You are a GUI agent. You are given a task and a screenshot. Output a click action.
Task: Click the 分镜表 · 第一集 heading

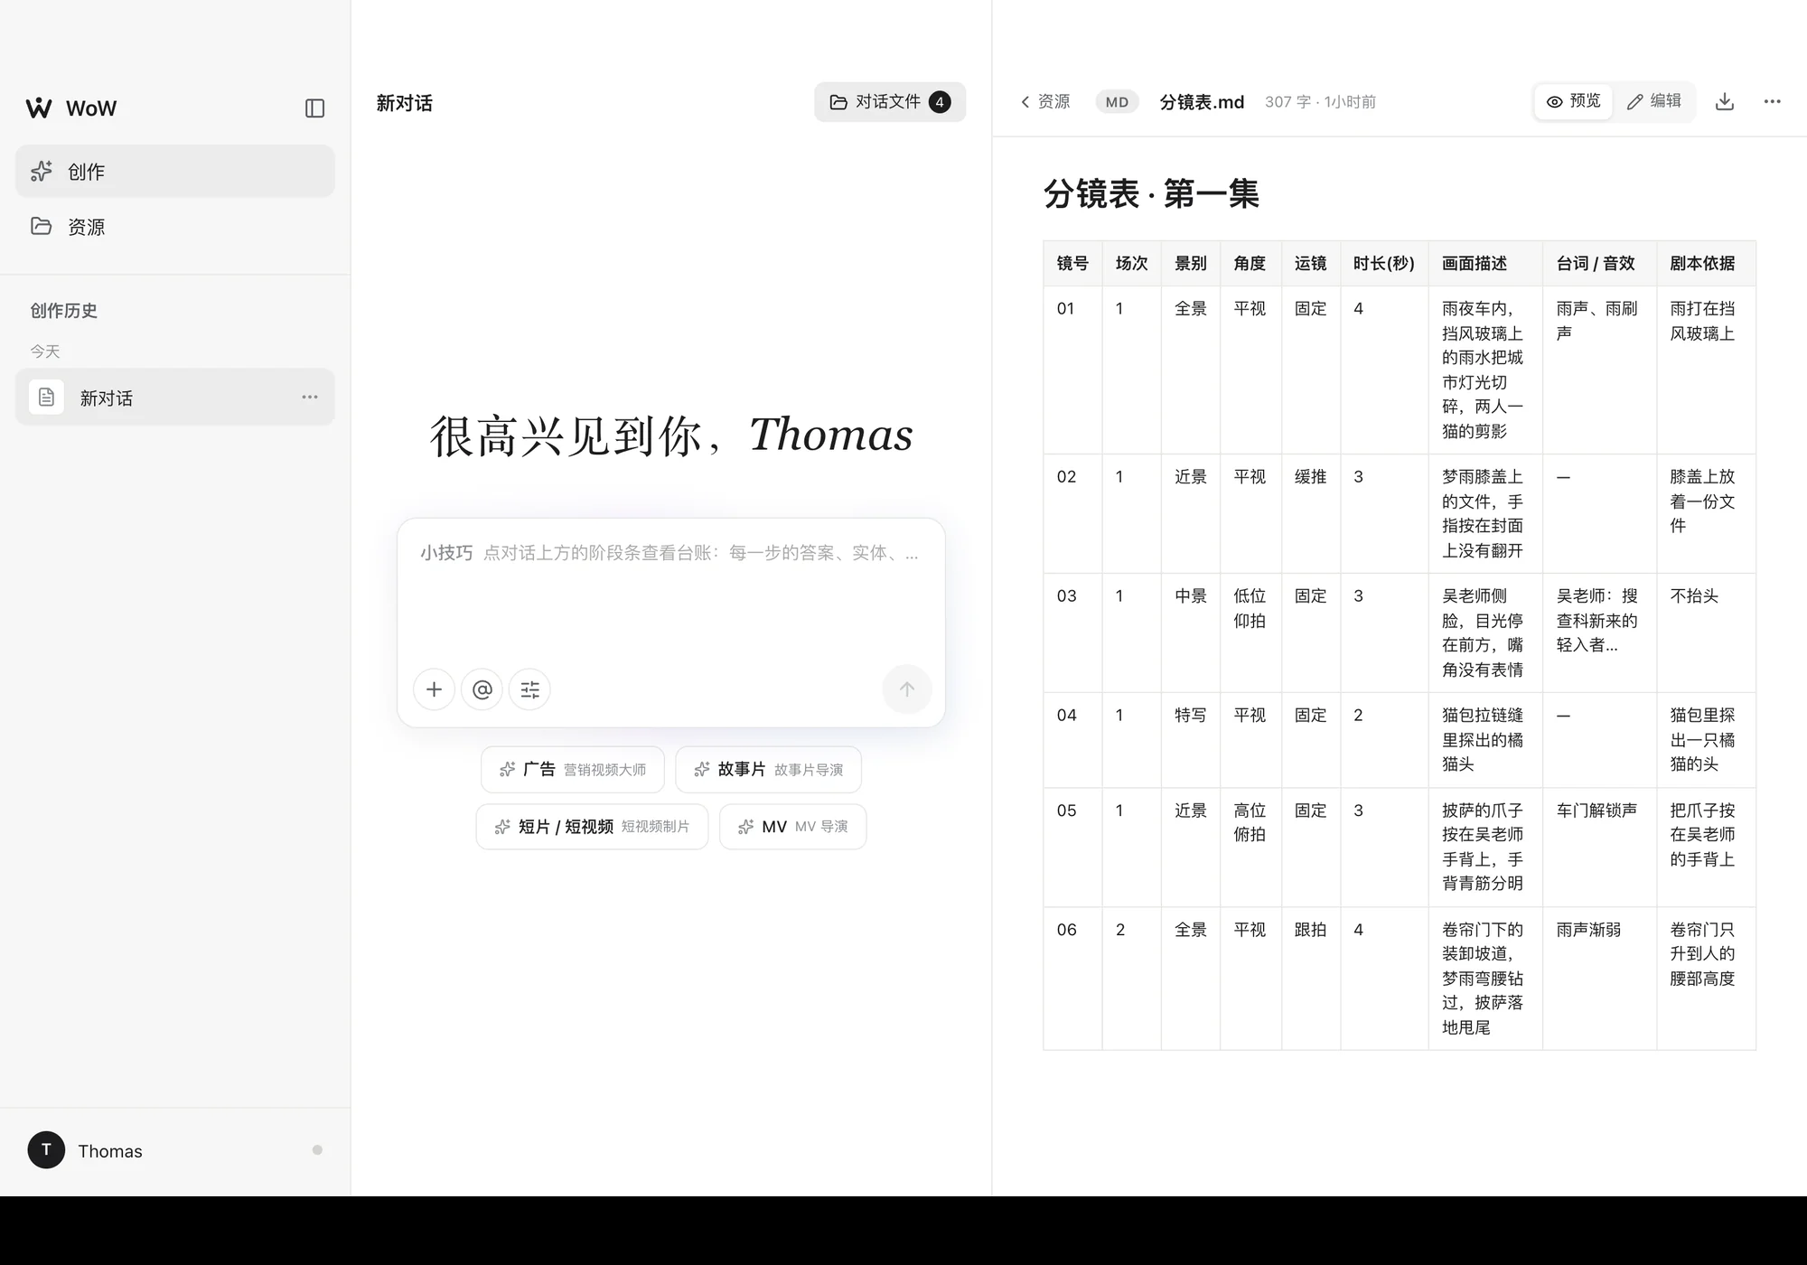(x=1151, y=193)
